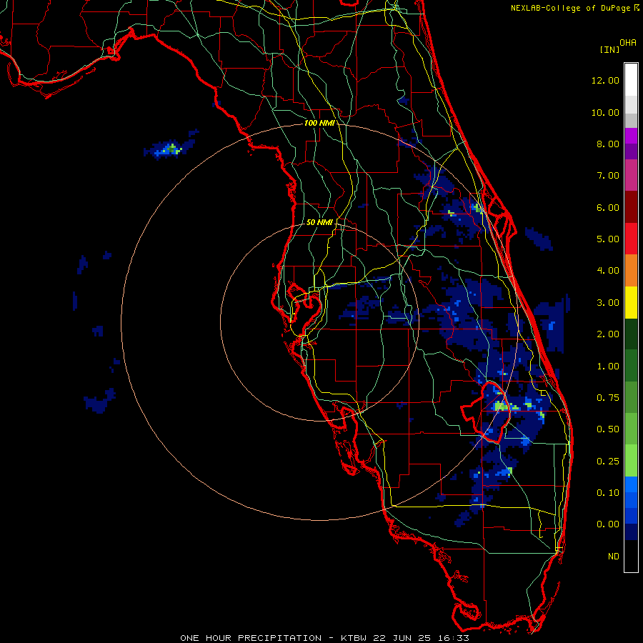Click the 8.00 legend value
The height and width of the screenshot is (643, 643).
[608, 144]
